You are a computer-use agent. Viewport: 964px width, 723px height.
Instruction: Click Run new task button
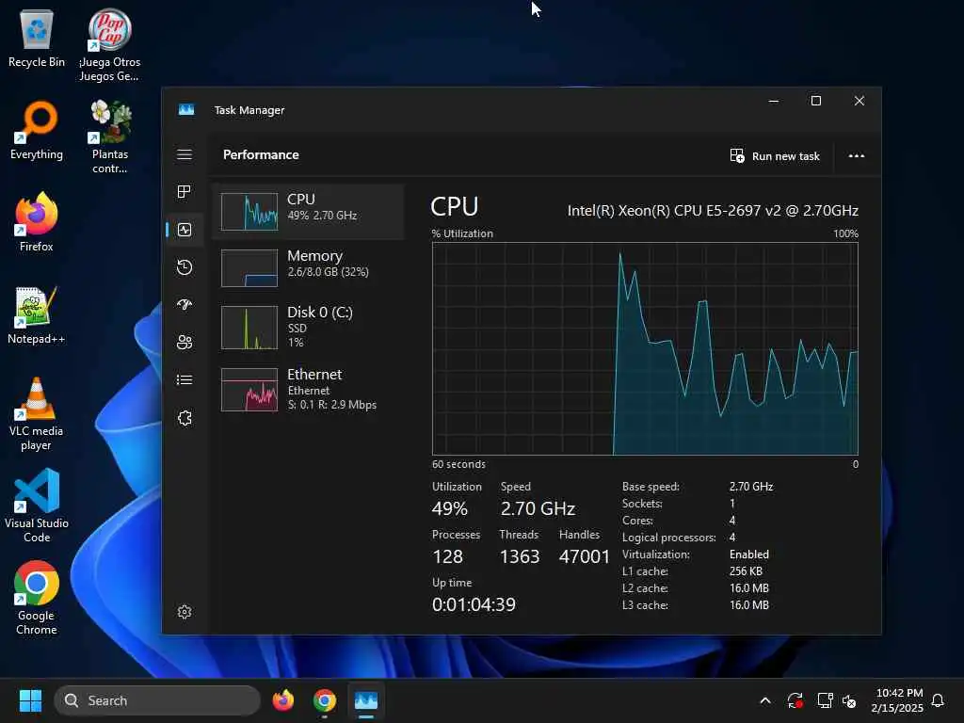pyautogui.click(x=775, y=156)
